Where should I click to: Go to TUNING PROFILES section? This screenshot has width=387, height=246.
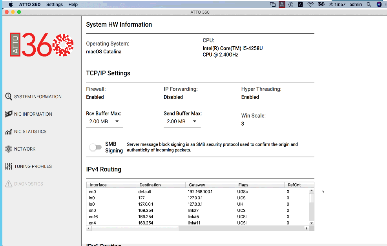33,166
